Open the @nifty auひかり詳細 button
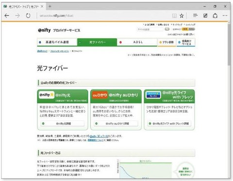This screenshot has width=233, height=181. [116, 123]
